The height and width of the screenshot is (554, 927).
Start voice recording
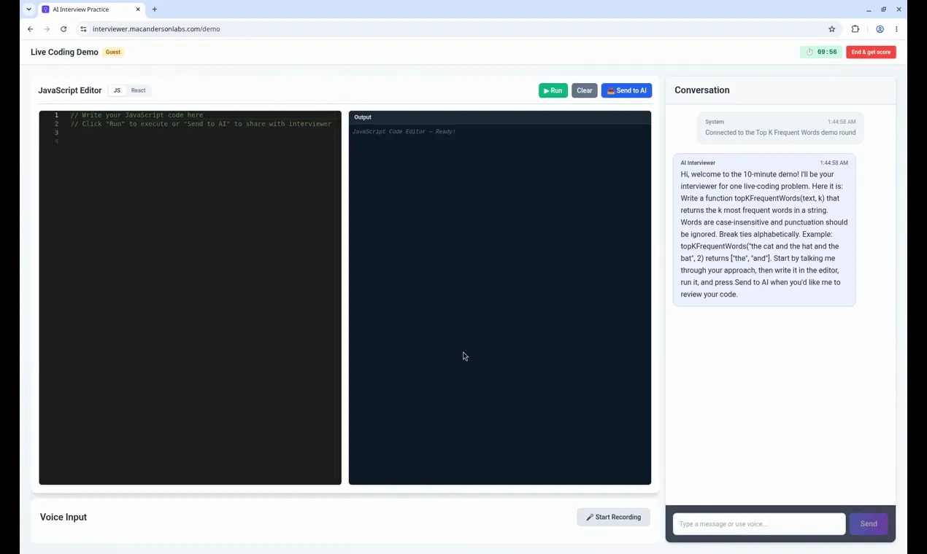[x=613, y=517]
